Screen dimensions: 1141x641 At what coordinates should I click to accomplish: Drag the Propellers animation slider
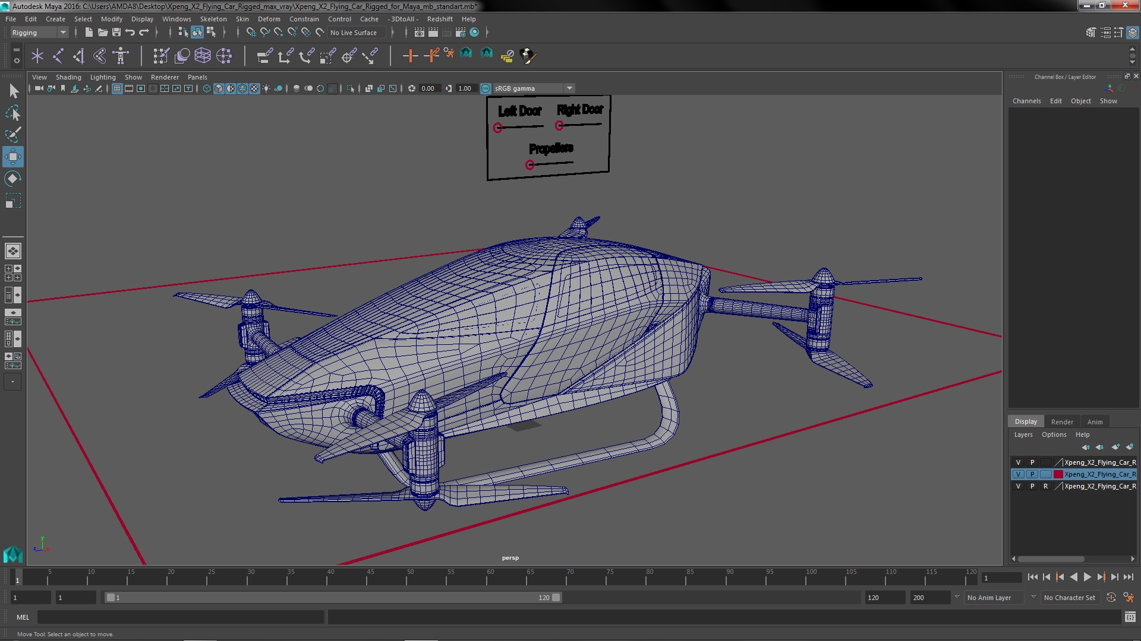[x=529, y=164]
